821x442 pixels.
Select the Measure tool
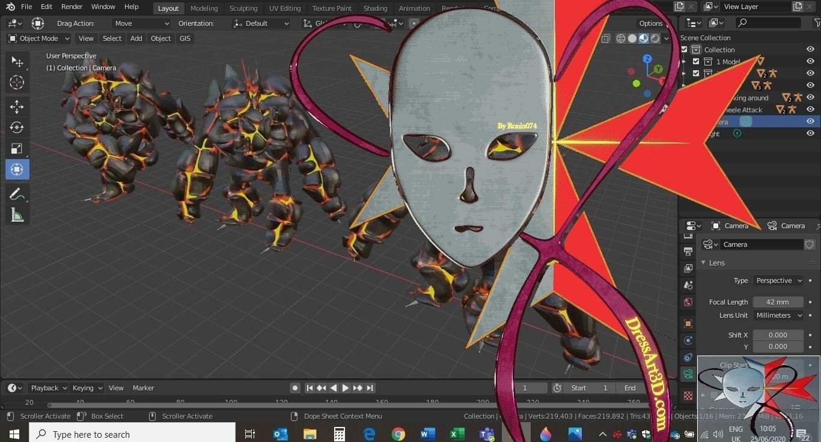click(x=17, y=215)
